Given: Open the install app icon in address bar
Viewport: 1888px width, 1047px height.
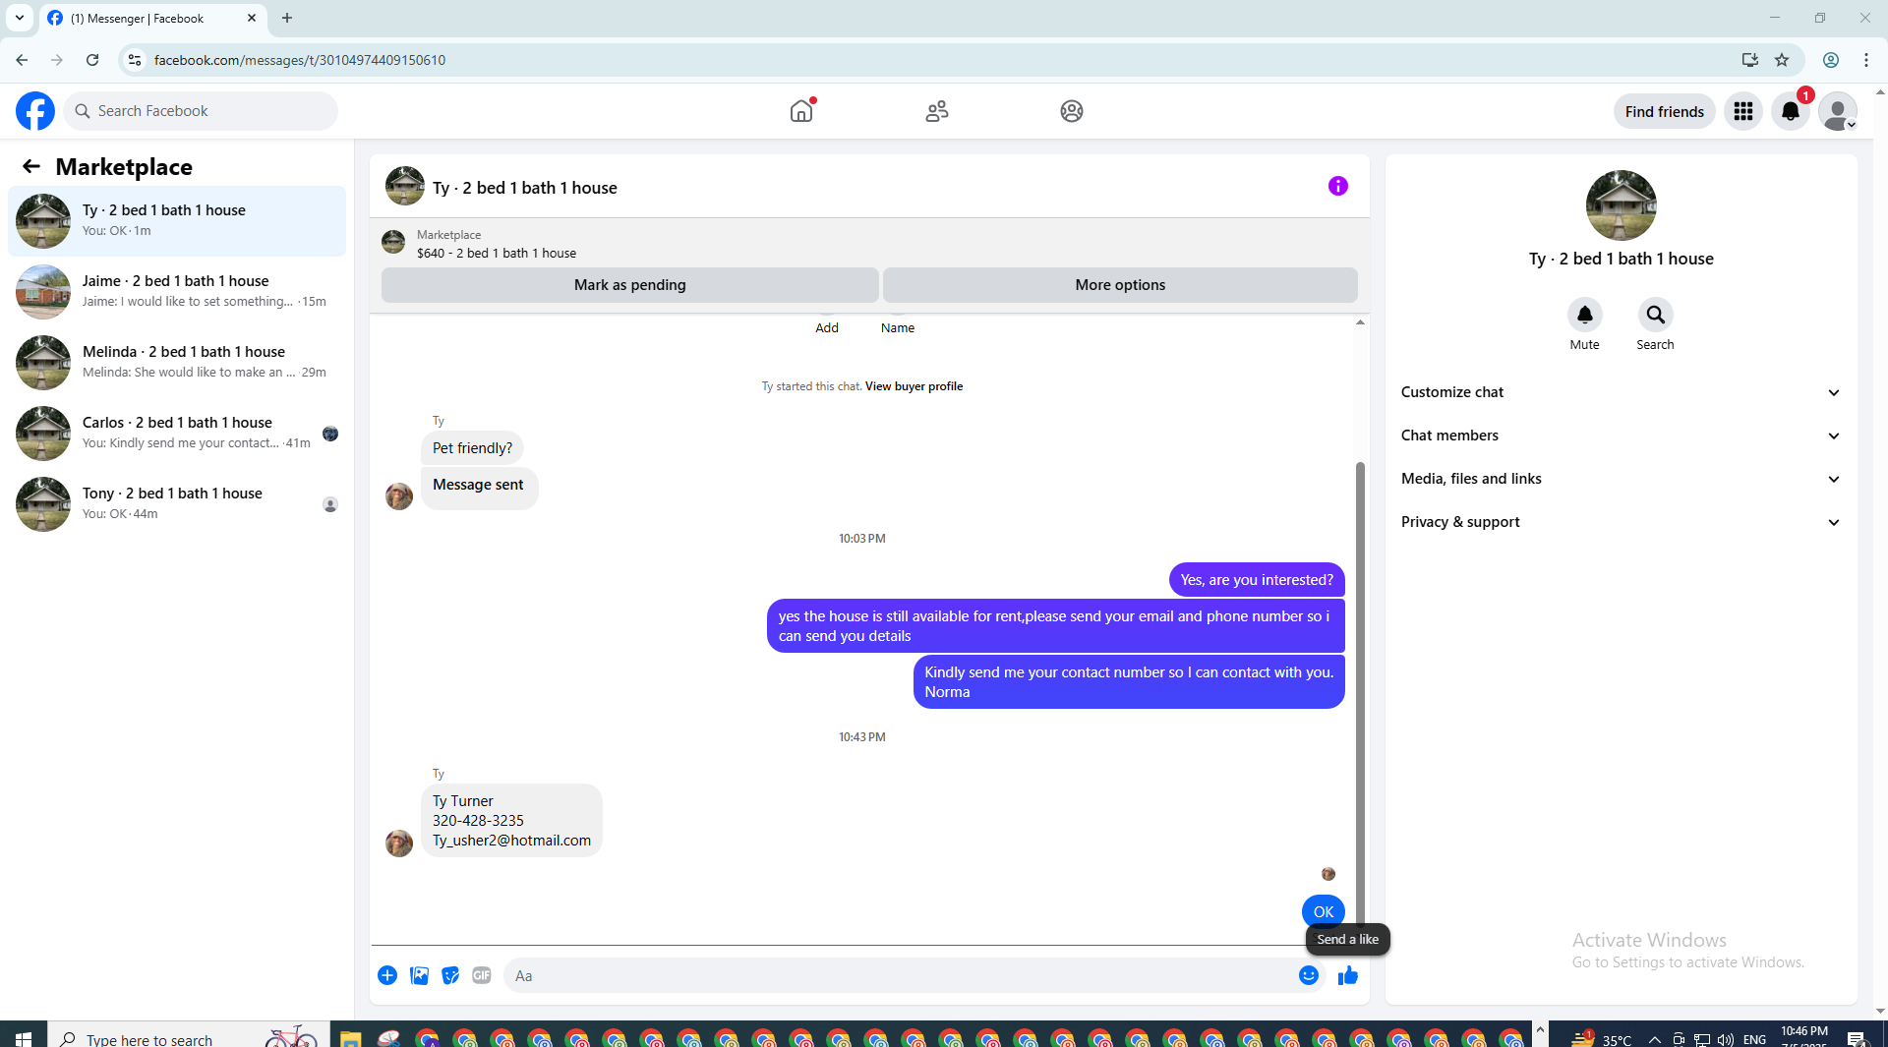Looking at the screenshot, I should coord(1750,60).
